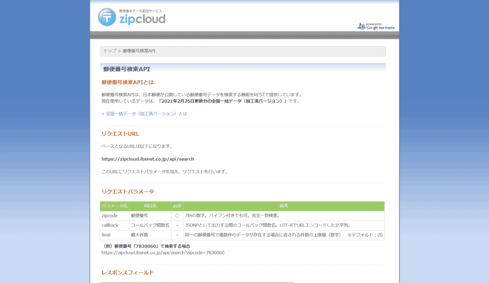
Task: Click the 項目名 column header
Action: point(150,206)
